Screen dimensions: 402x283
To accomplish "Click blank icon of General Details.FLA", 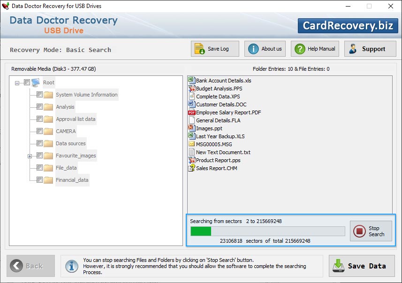I will 192,120.
